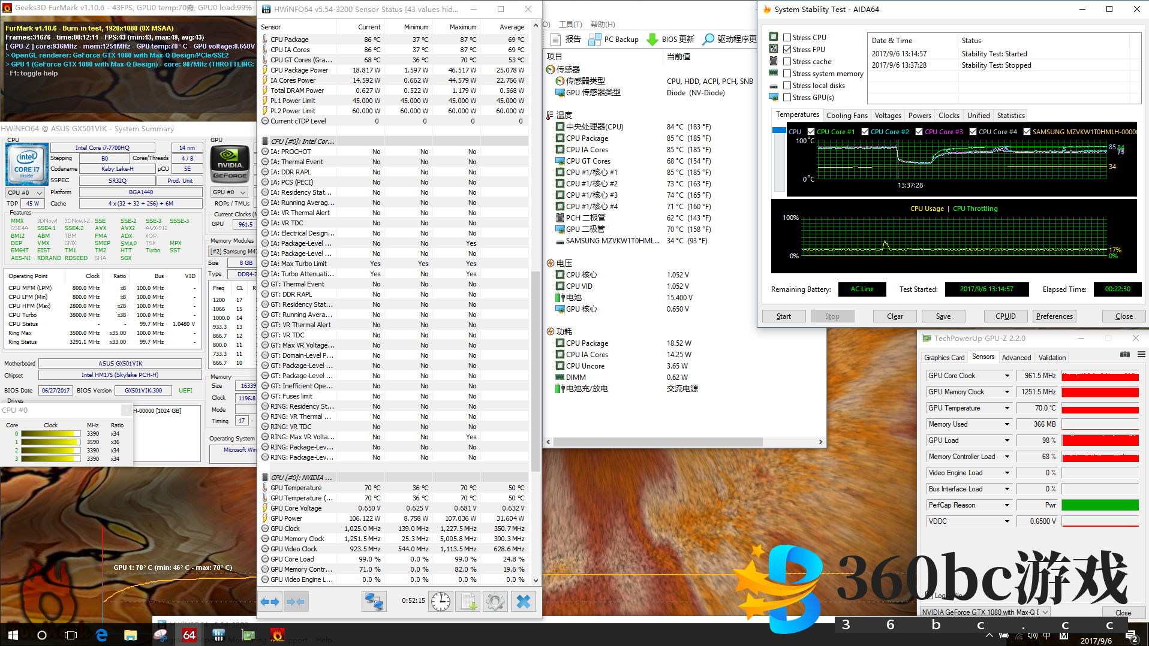Open Edge browser from taskbar

click(101, 635)
